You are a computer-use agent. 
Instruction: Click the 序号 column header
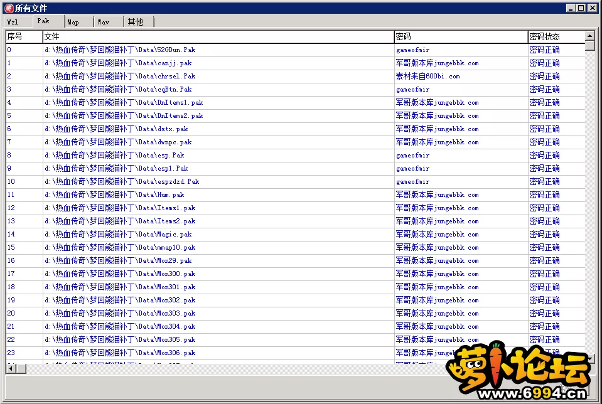pos(24,36)
